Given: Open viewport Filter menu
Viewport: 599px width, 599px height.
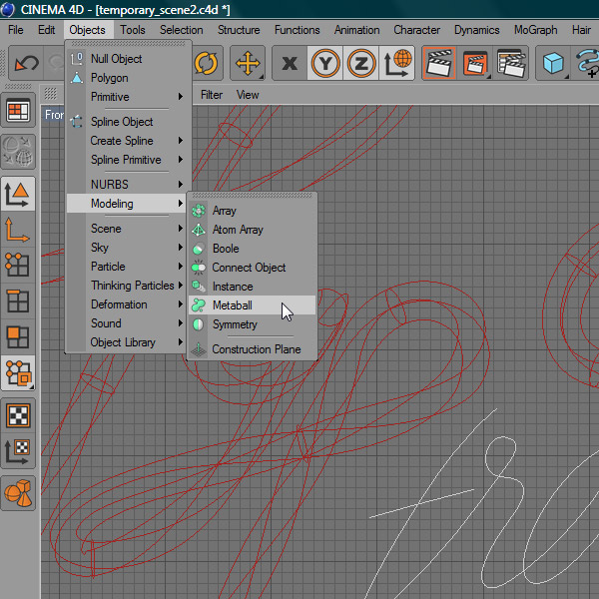Looking at the screenshot, I should (x=212, y=95).
